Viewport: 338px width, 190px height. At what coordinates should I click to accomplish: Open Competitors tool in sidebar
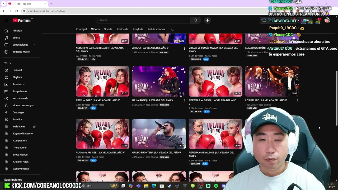pos(20,141)
